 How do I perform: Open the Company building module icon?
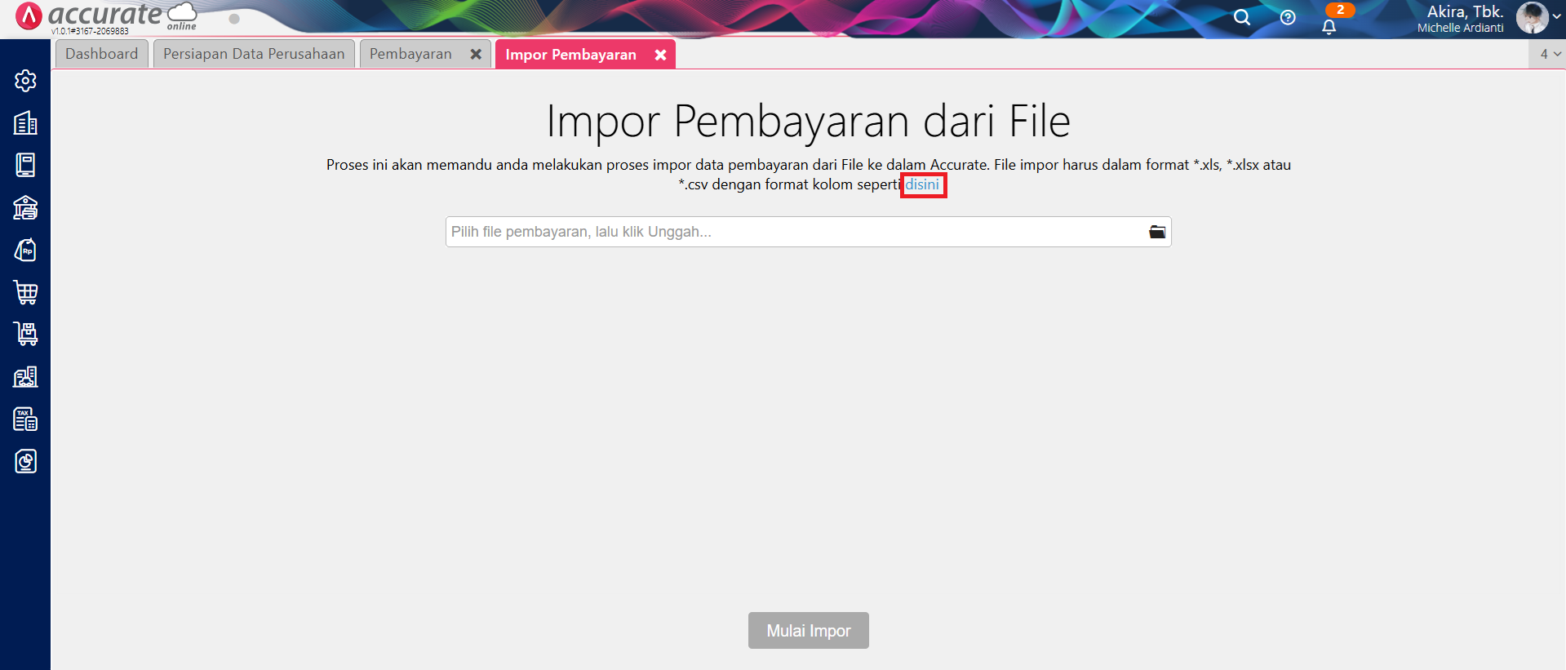25,123
